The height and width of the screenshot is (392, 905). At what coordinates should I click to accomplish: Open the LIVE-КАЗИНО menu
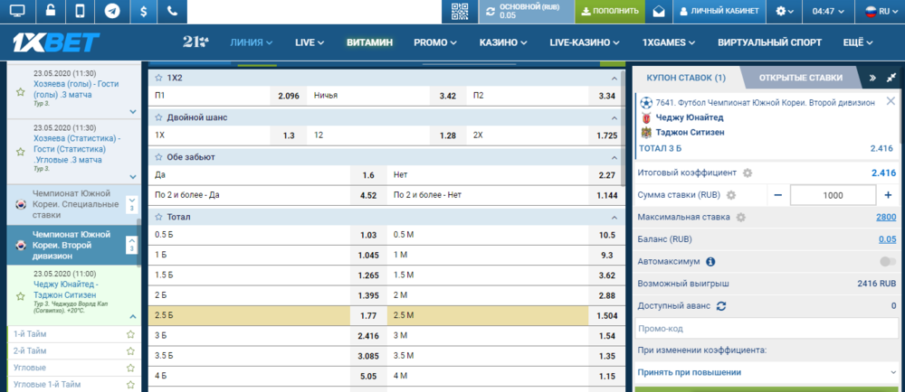(x=584, y=42)
